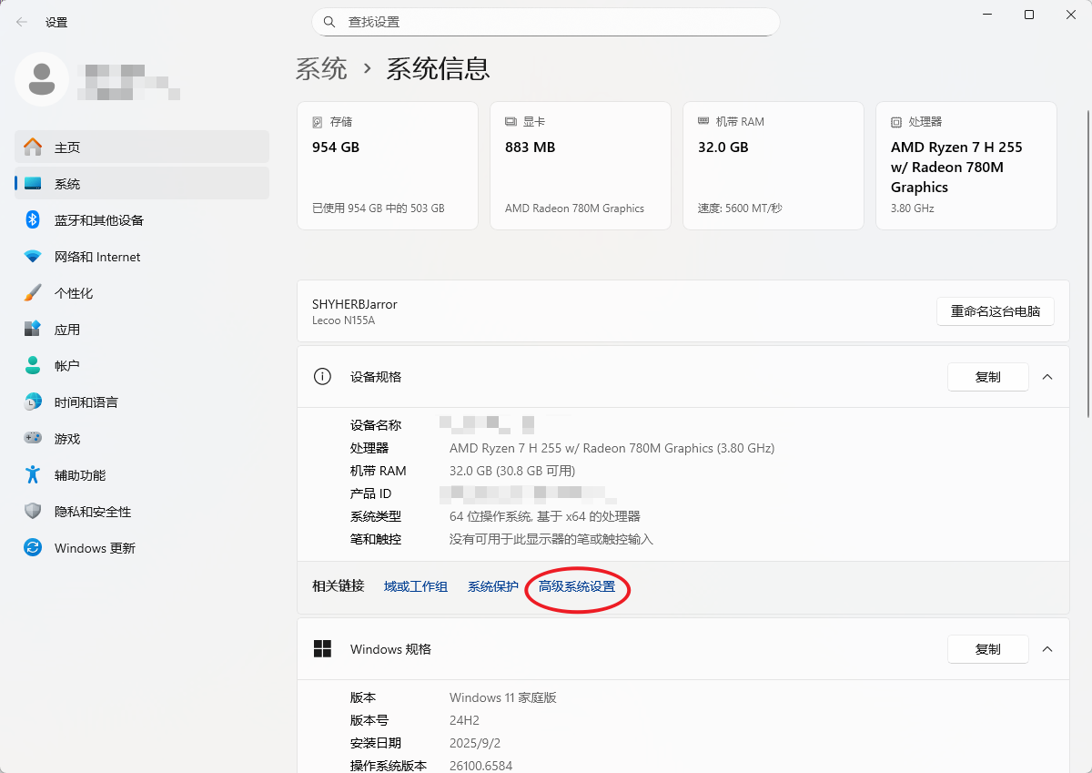Open the 系统保护 link

(493, 586)
